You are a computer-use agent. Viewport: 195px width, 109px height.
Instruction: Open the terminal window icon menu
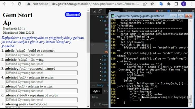[112, 16]
